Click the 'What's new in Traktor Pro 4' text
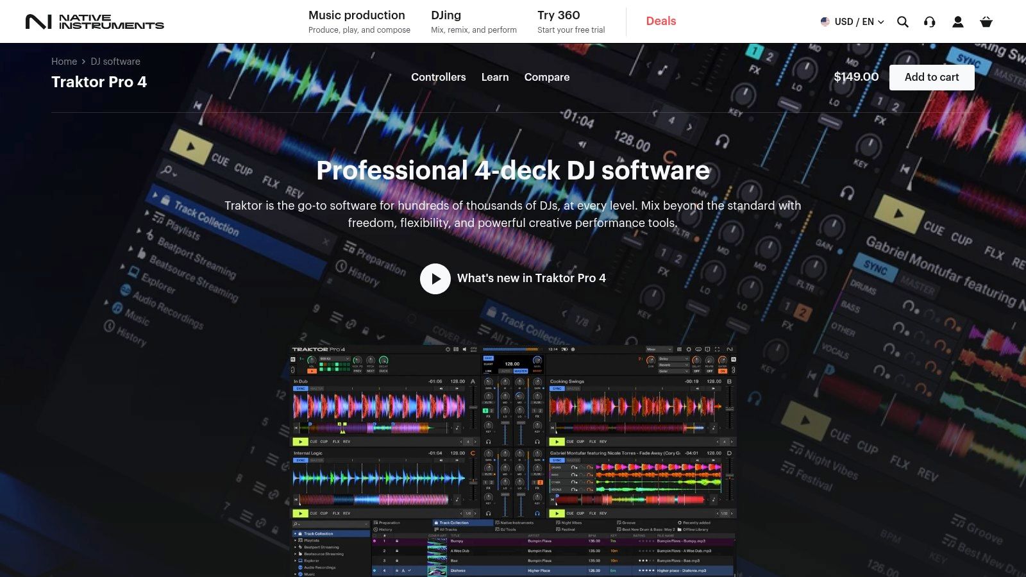Screen dimensions: 1026x577 [532, 278]
